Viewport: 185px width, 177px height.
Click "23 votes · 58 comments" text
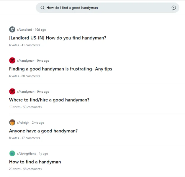coord(25,169)
